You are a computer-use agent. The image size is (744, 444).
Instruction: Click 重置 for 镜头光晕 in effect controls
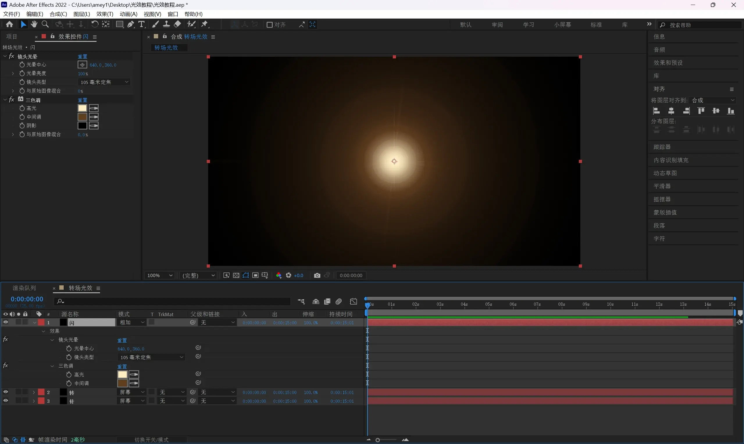pos(83,57)
